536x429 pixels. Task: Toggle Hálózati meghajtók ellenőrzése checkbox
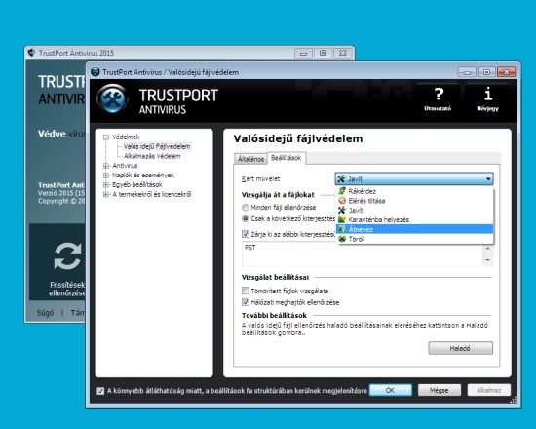(x=245, y=302)
